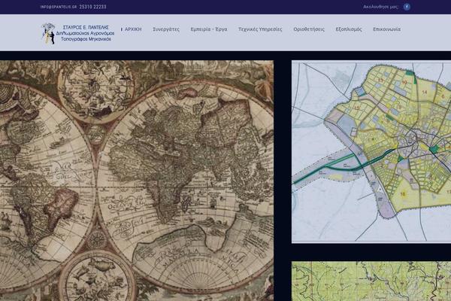Click the Stavros Pantelis site logo
The width and height of the screenshot is (451, 301).
point(77,33)
